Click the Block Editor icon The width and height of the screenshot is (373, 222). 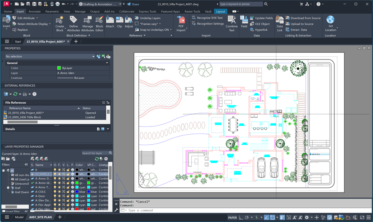pos(99,21)
